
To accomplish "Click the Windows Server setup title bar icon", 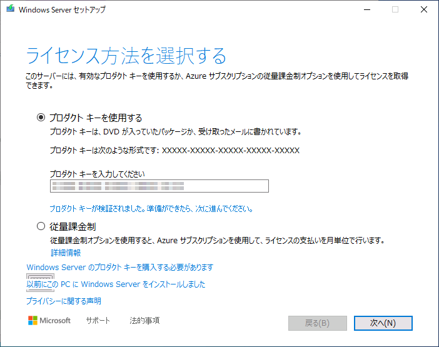I will [11, 9].
